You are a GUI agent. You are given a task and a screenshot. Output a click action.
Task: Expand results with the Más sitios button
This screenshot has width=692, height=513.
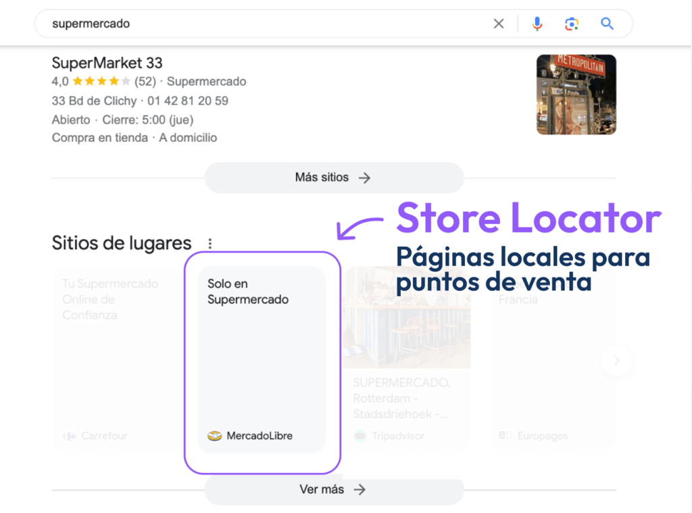(334, 178)
